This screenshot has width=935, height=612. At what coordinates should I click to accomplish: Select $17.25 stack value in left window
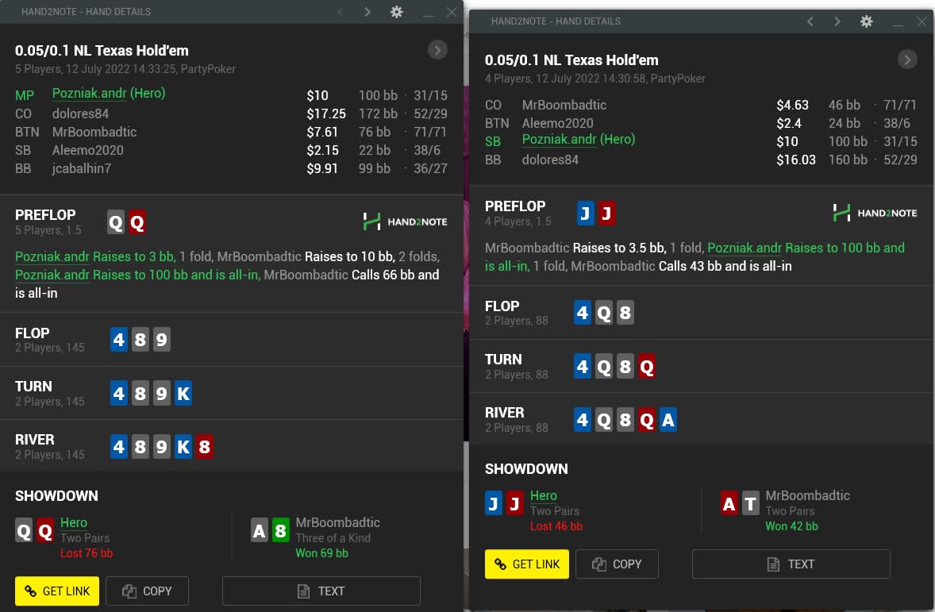[326, 114]
